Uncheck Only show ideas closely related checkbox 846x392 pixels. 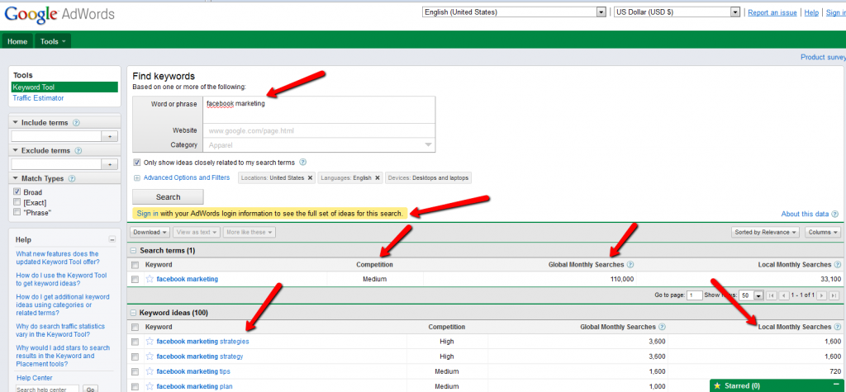pyautogui.click(x=137, y=163)
